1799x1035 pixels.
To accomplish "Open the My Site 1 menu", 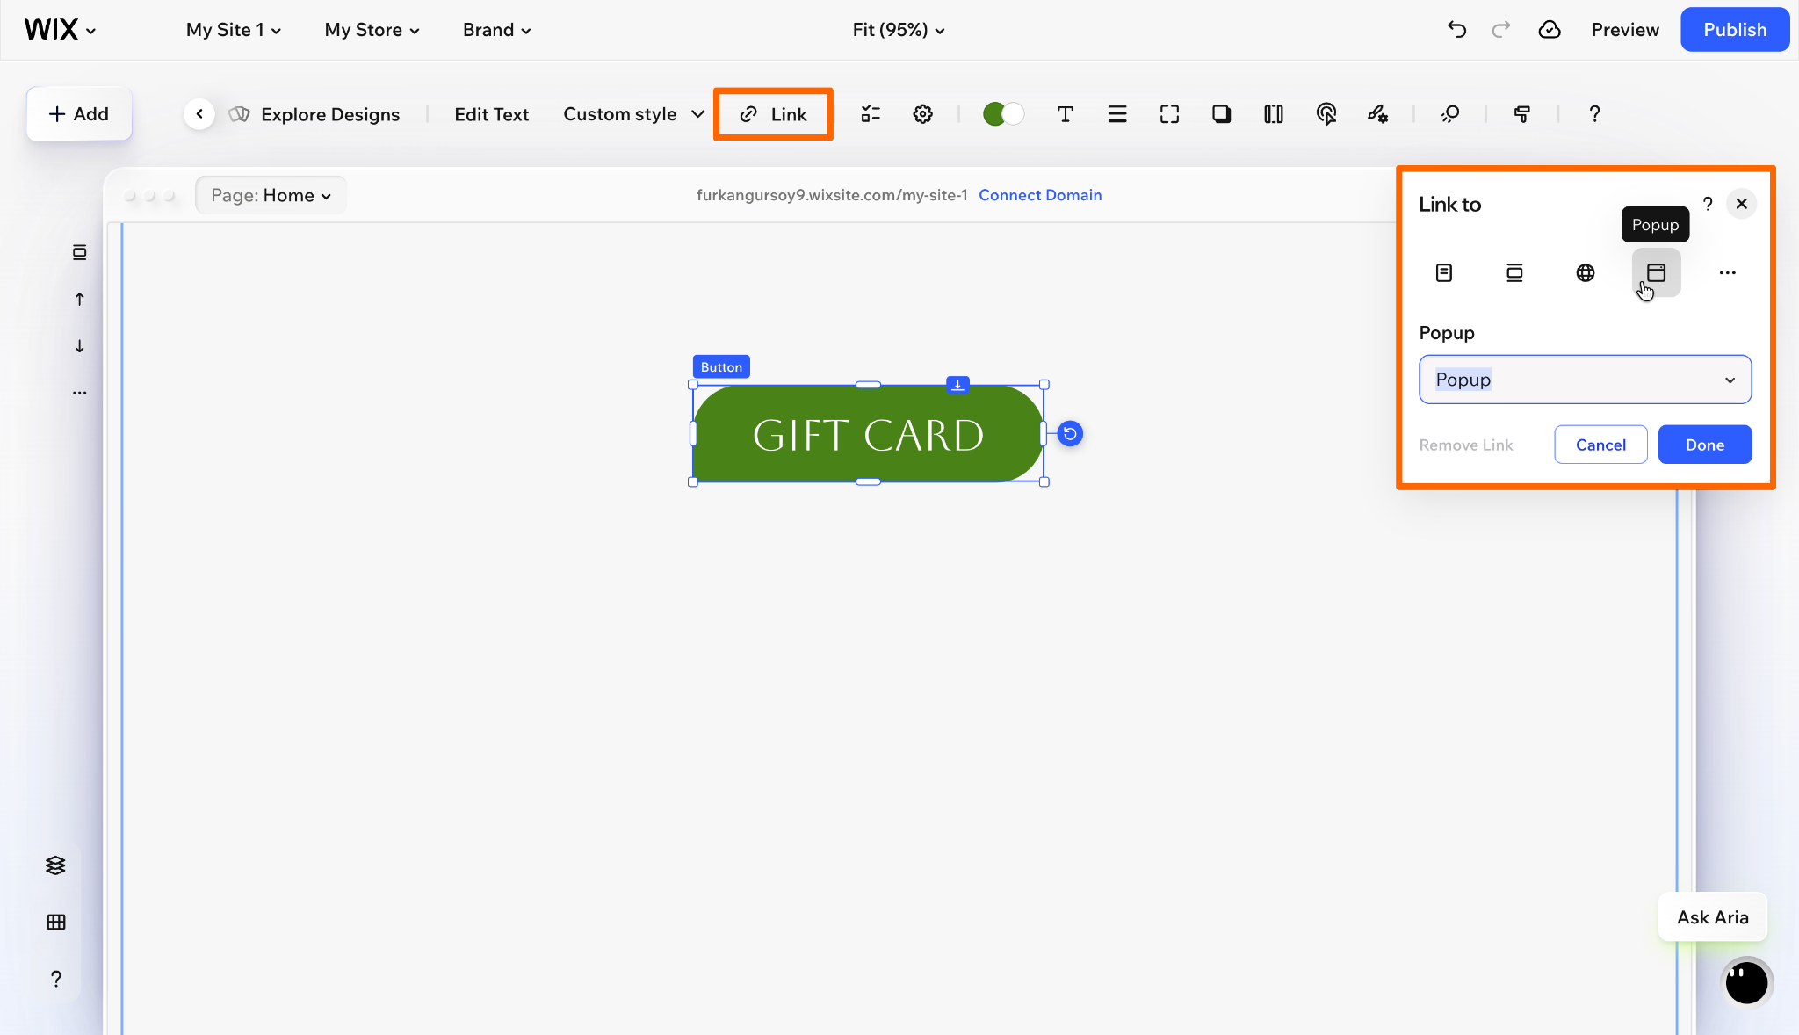I will coord(233,30).
